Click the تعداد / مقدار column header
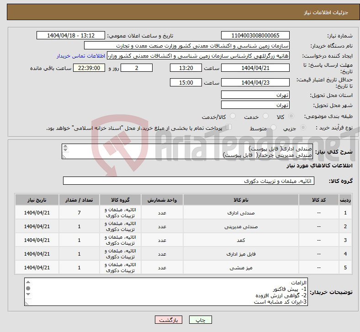 [79, 200]
